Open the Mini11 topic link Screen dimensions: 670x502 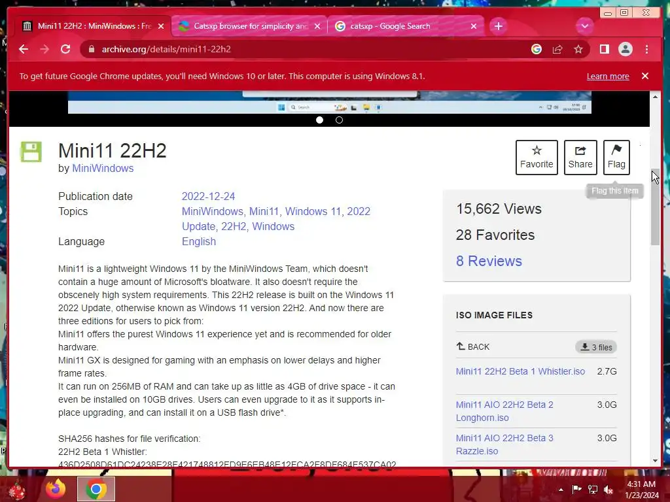(x=264, y=211)
